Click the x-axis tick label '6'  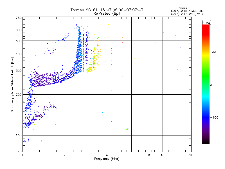pos(131,155)
